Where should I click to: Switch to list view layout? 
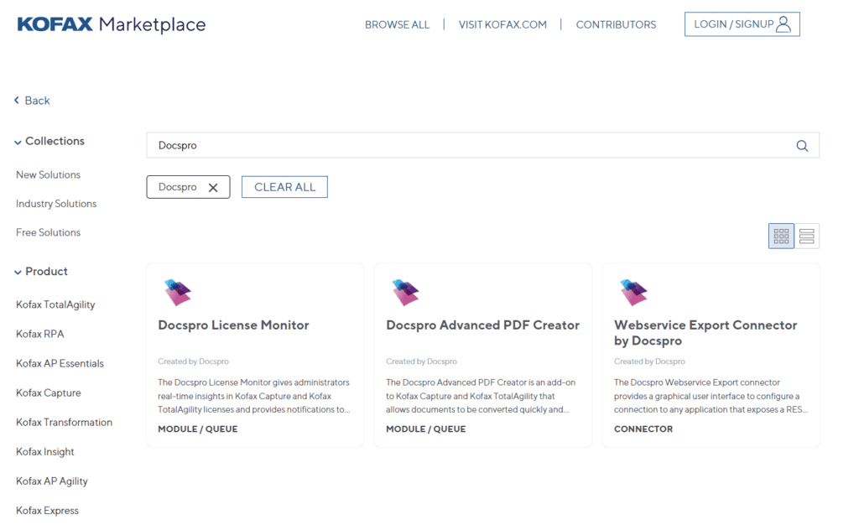pyautogui.click(x=807, y=236)
